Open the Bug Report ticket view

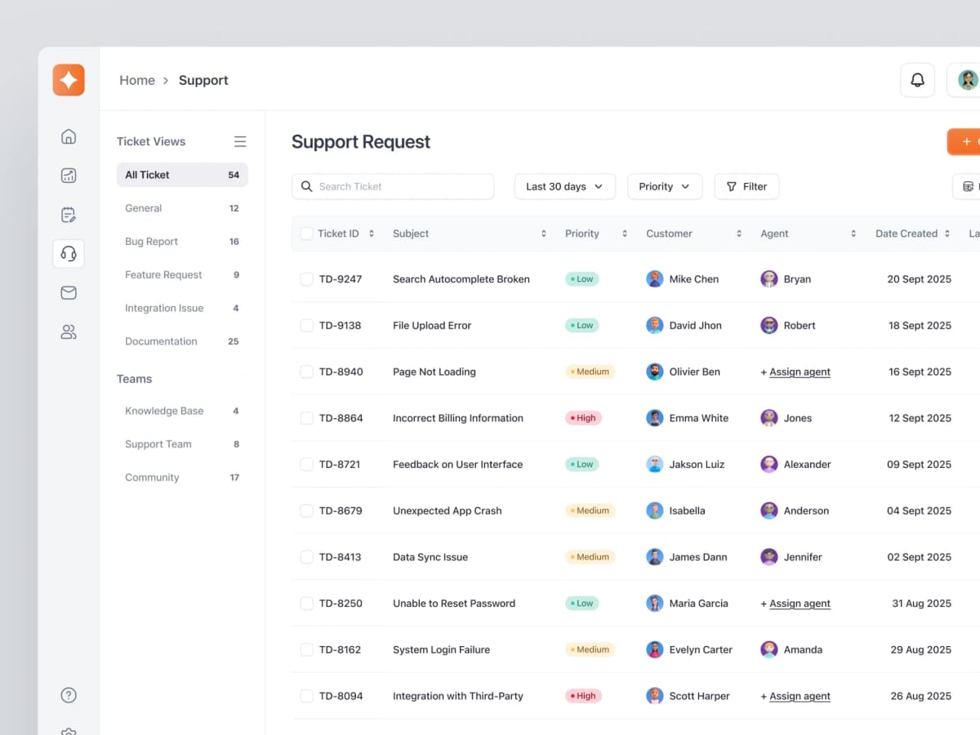click(182, 242)
